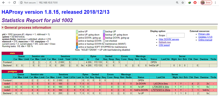Click the Opera extension icon
The width and height of the screenshot is (219, 98).
(x=195, y=3)
